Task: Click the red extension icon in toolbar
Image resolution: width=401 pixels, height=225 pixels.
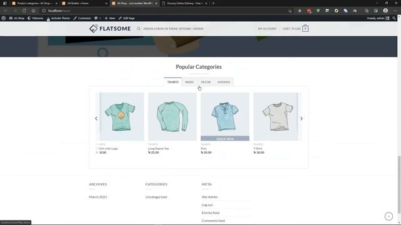Action: (x=309, y=11)
